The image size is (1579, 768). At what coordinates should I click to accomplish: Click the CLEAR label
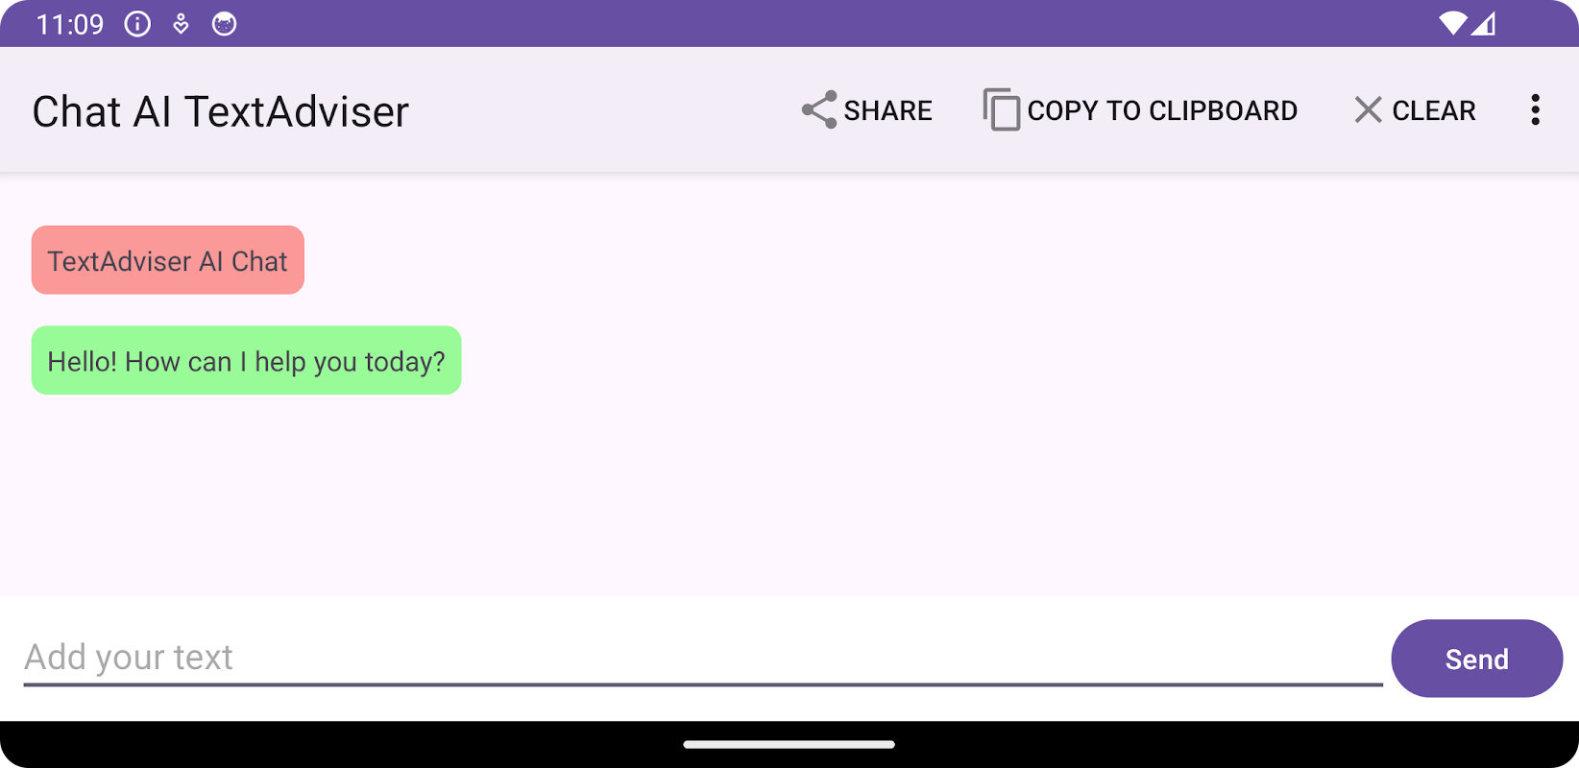pos(1434,110)
